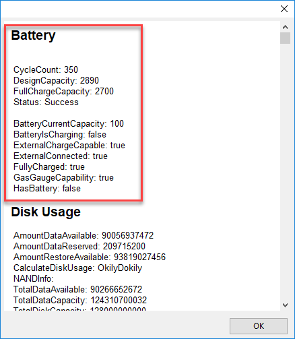The width and height of the screenshot is (295, 339).
Task: Click the CalculateDiskUsage: OkilyDokily line
Action: tap(77, 268)
